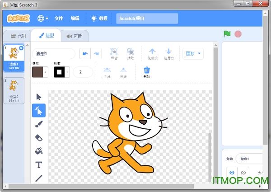Click the 拆散 (Ungroup) icon

131,54
